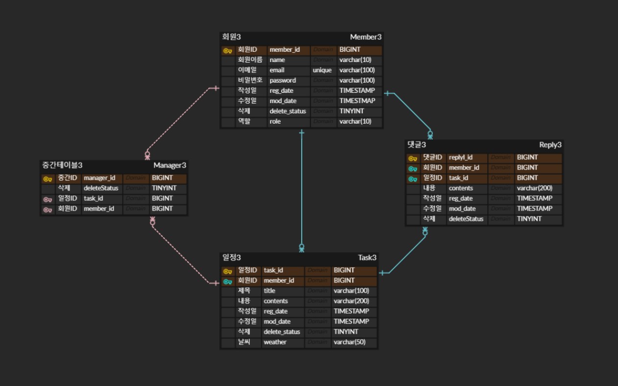Image resolution: width=618 pixels, height=386 pixels.
Task: Click the primary key icon in Task3 일정ID row
Action: tap(227, 271)
